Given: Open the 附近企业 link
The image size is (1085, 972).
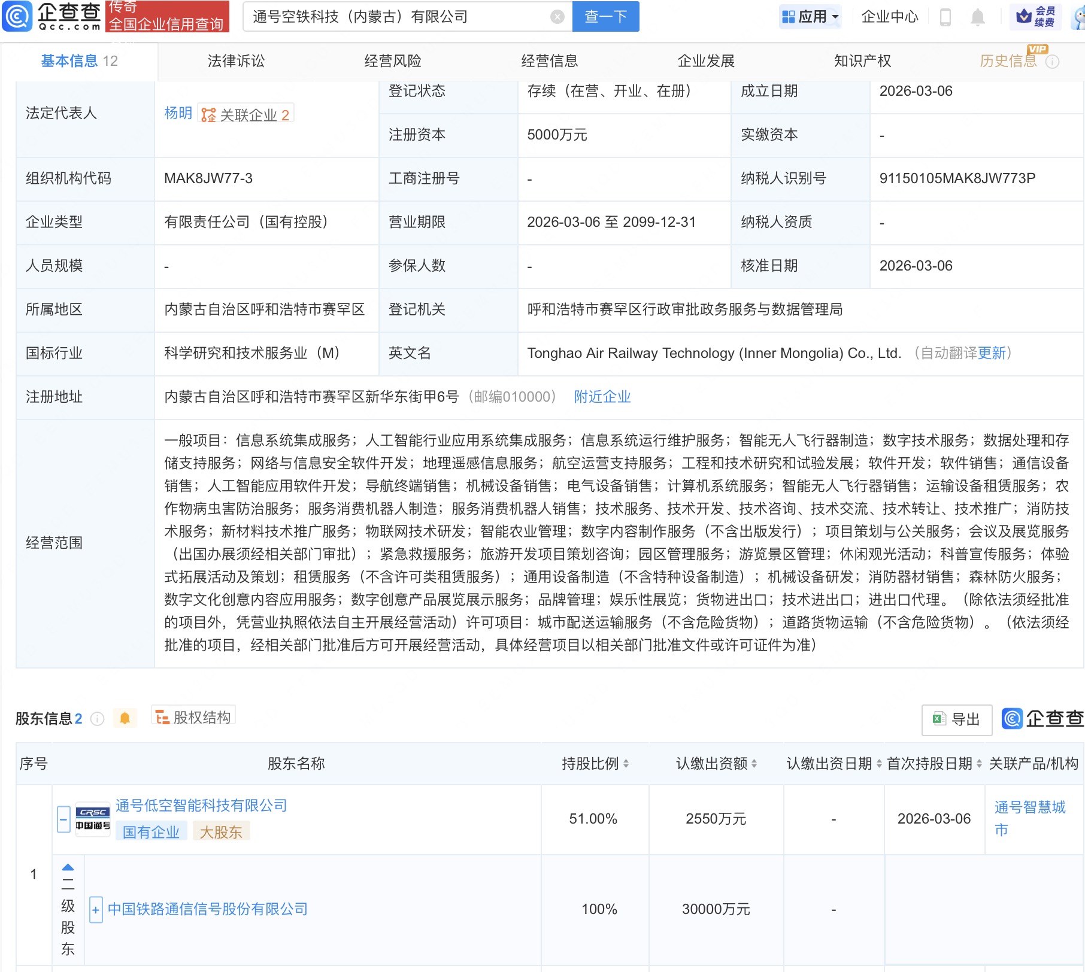Looking at the screenshot, I should (602, 396).
